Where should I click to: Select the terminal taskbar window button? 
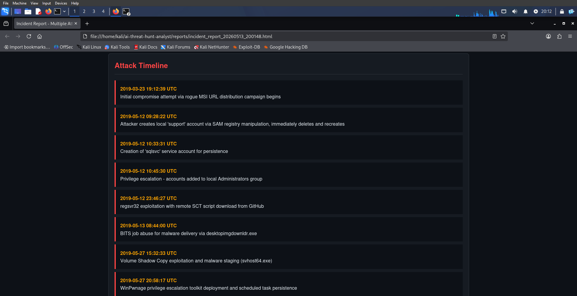click(x=126, y=12)
